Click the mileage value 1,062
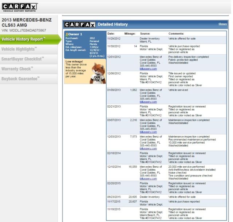Screen dimensions: 233x222 [133, 90]
